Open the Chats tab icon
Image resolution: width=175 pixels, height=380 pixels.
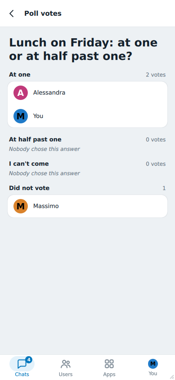click(x=22, y=364)
